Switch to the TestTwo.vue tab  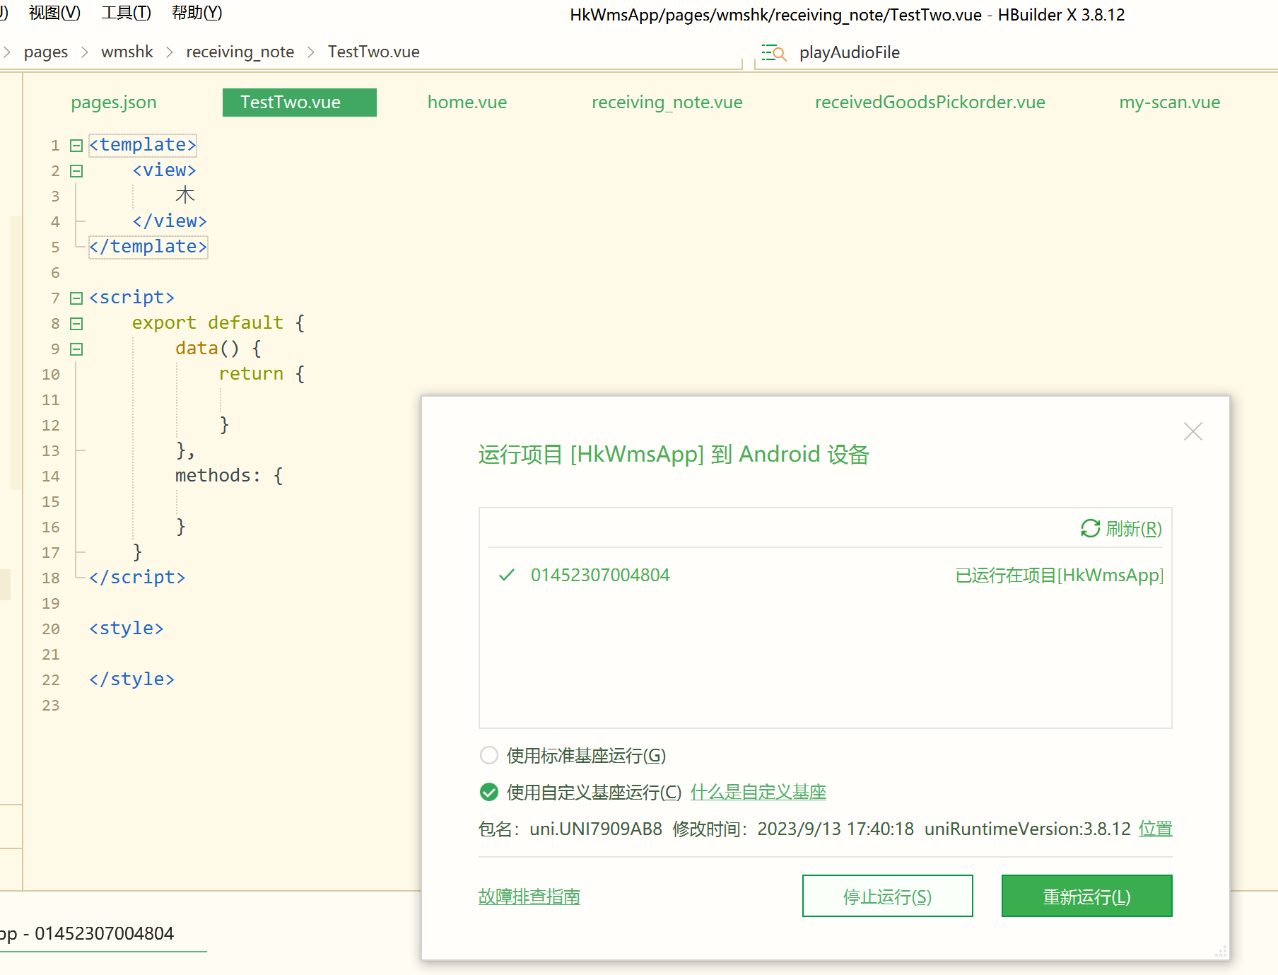pyautogui.click(x=299, y=103)
